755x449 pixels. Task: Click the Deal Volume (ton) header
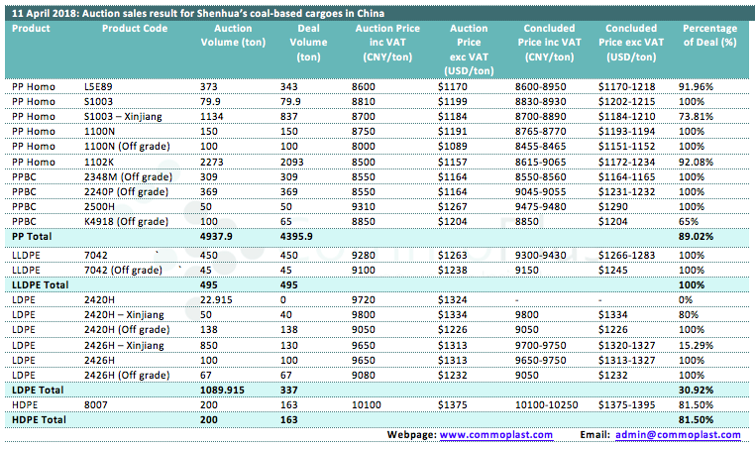click(x=305, y=36)
